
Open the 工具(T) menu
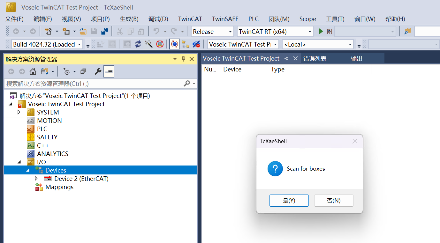[x=335, y=19]
